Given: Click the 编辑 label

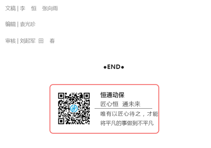Looking at the screenshot, I should click(11, 24).
